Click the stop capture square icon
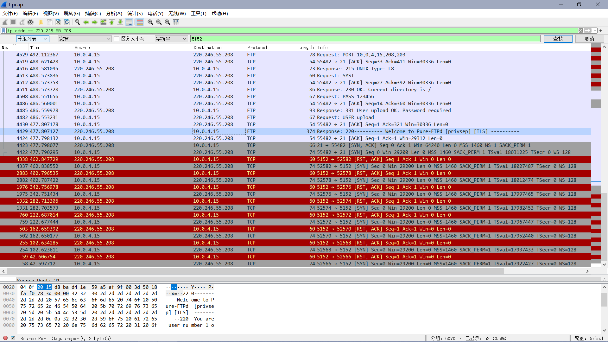 (13, 22)
